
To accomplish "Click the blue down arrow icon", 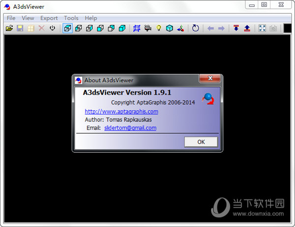I will [x=236, y=28].
